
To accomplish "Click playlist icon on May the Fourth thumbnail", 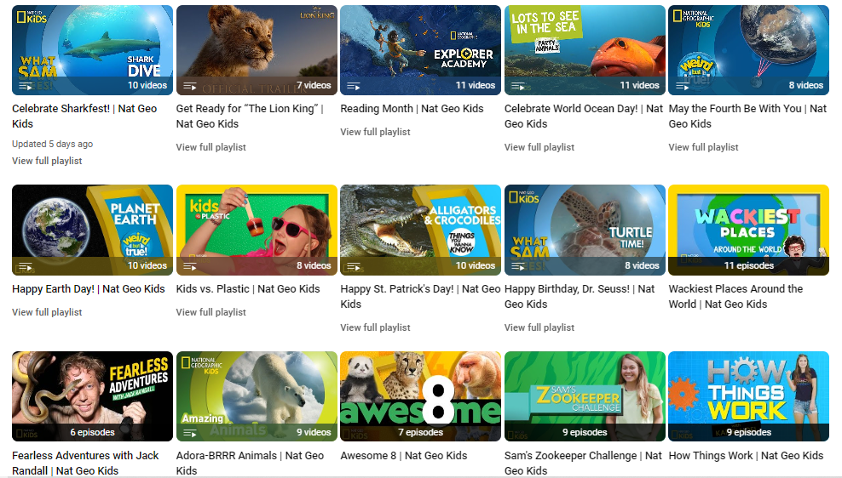I will click(683, 85).
